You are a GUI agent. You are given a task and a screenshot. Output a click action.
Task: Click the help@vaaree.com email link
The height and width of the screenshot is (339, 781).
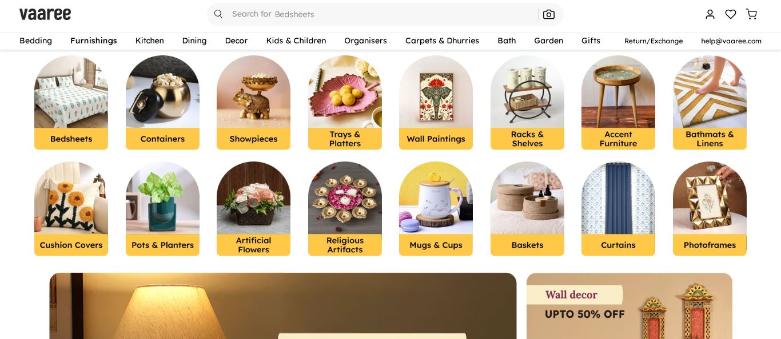point(731,41)
